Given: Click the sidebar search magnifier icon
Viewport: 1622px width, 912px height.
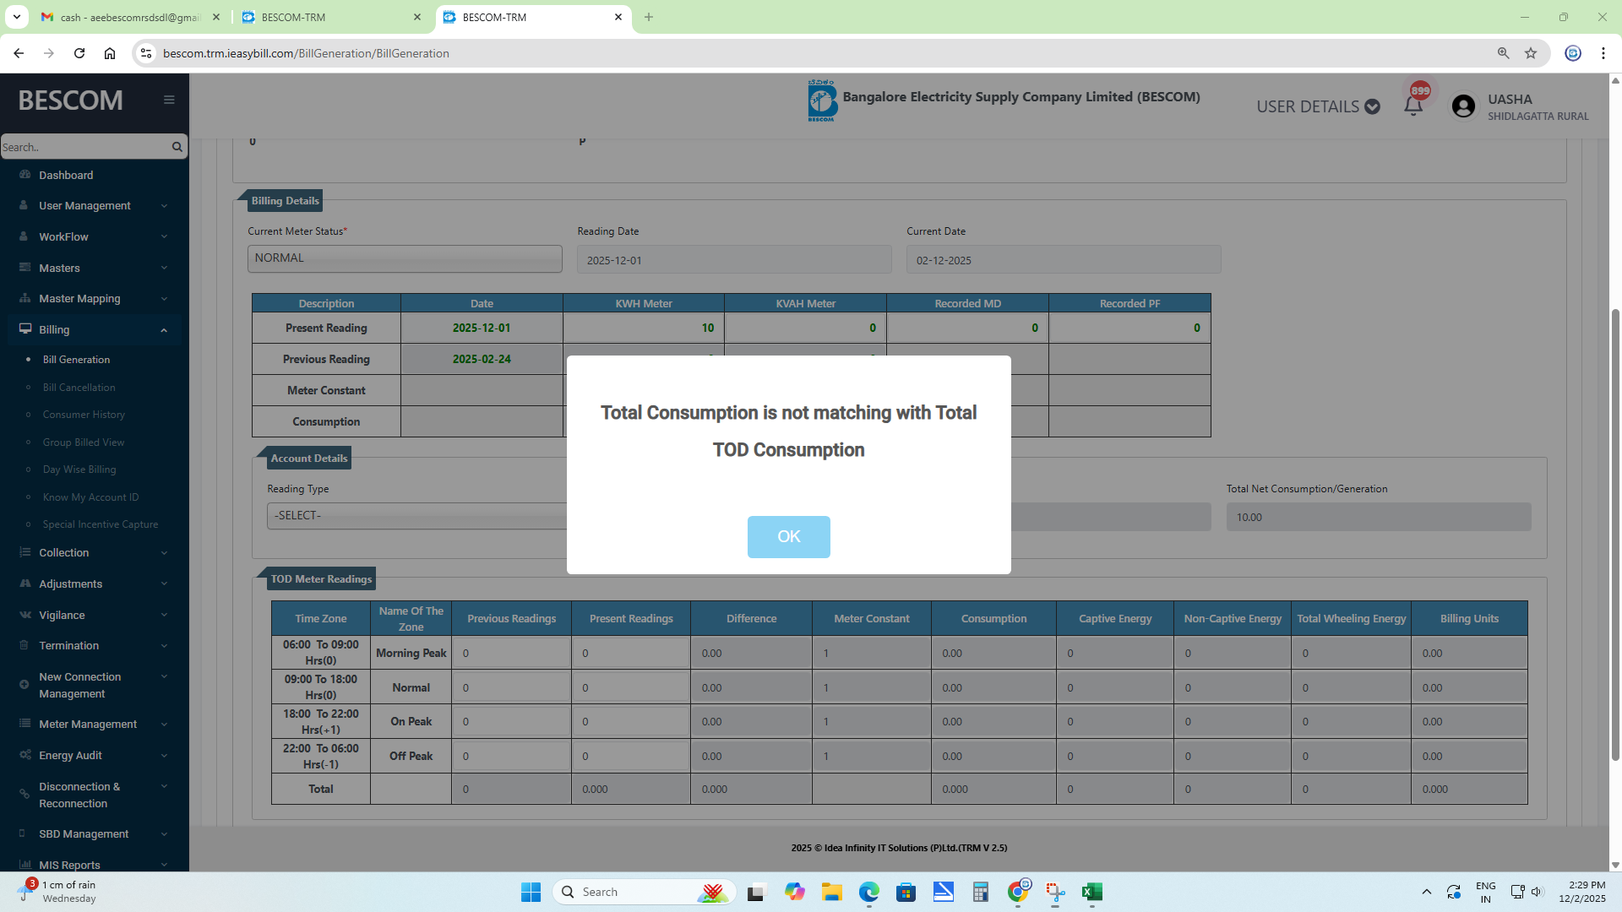Looking at the screenshot, I should [x=177, y=147].
